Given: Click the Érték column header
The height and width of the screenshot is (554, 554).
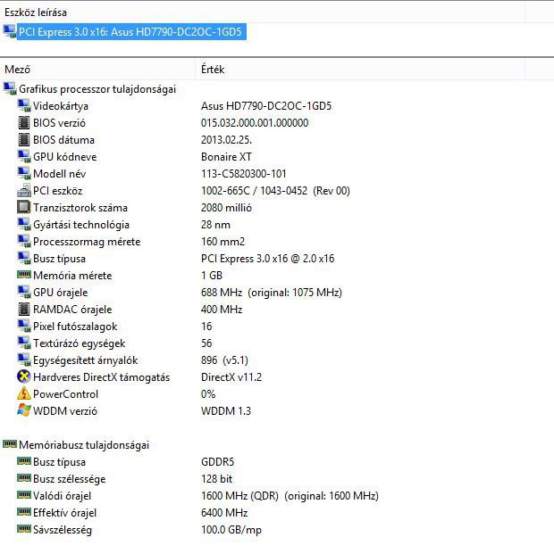Looking at the screenshot, I should 213,70.
